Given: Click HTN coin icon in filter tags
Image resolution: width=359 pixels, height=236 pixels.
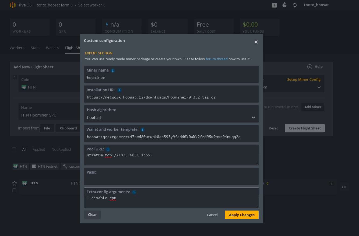Looking at the screenshot, I should point(16,166).
